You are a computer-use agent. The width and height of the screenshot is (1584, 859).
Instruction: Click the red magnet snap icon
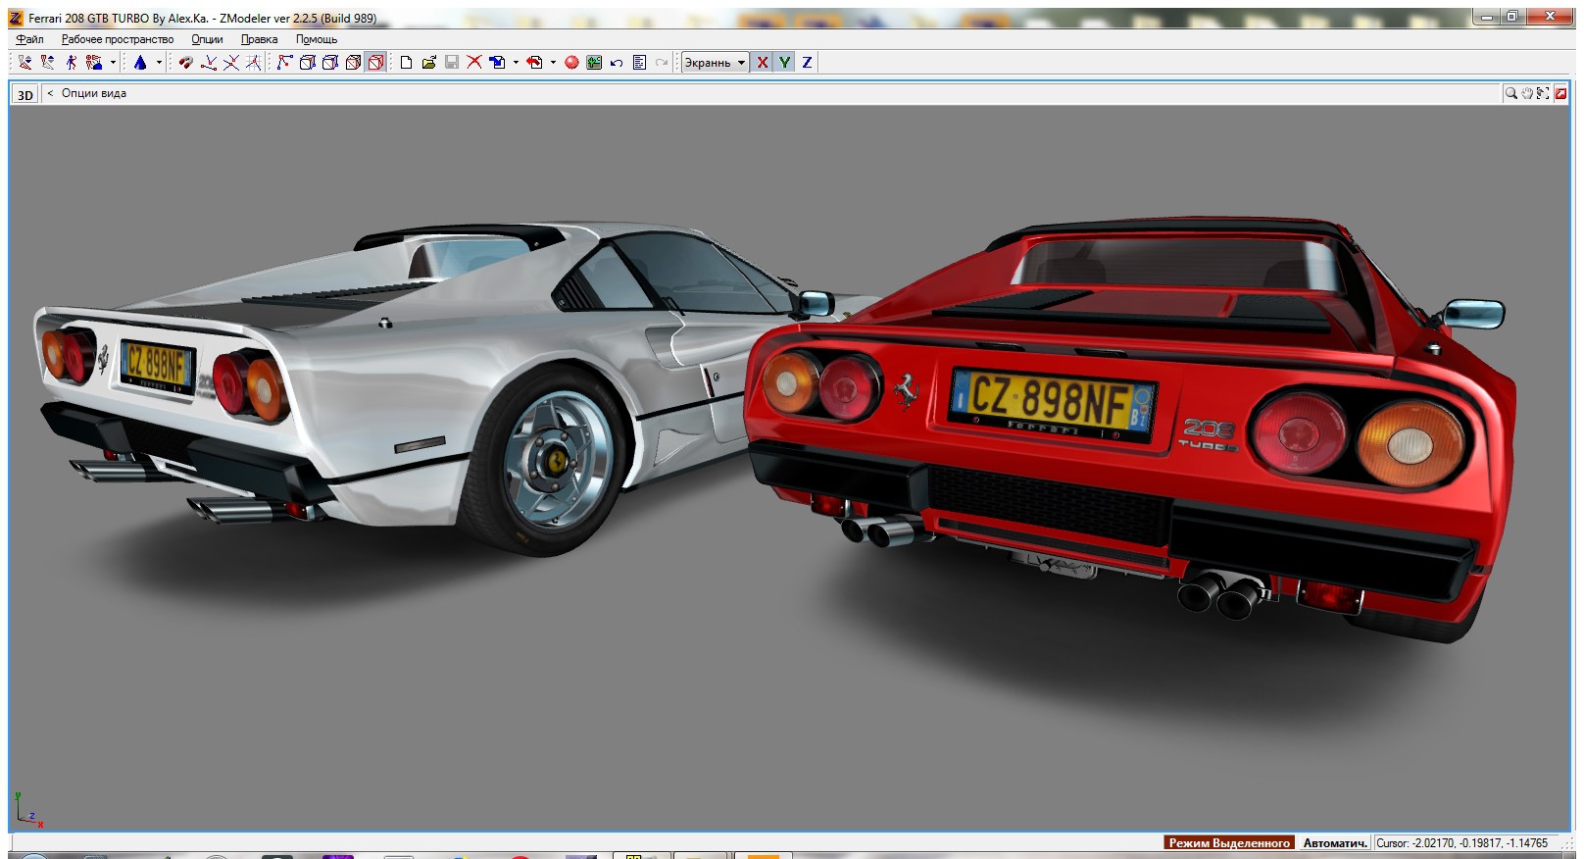(x=186, y=62)
